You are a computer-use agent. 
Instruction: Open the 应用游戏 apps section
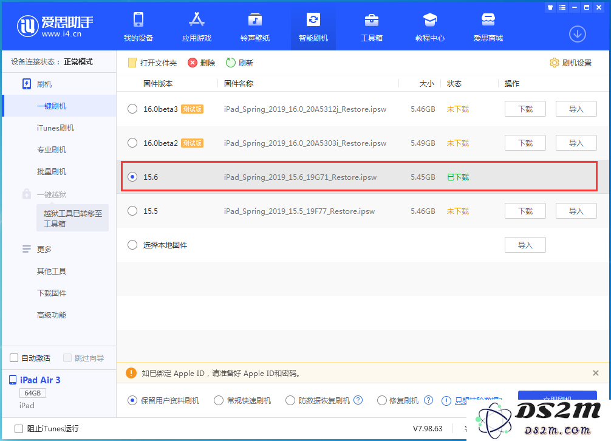pos(197,27)
